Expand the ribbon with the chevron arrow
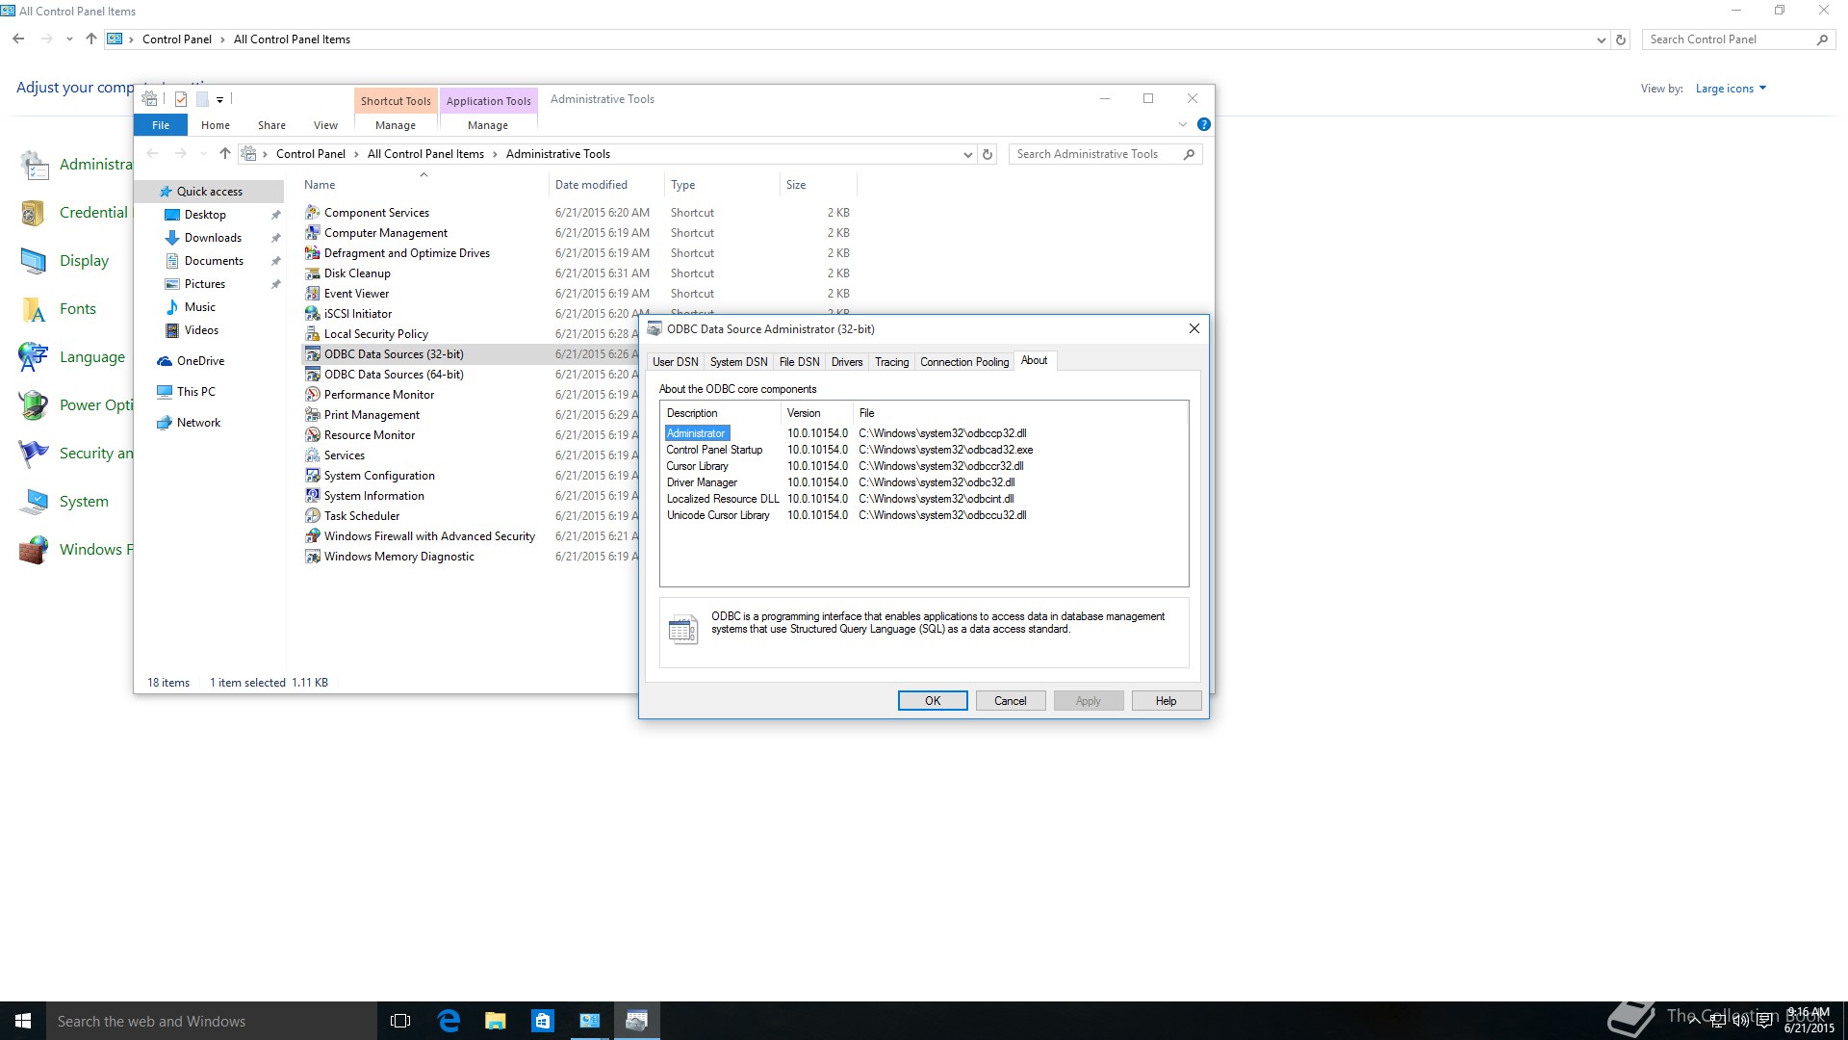1848x1040 pixels. coord(1183,124)
